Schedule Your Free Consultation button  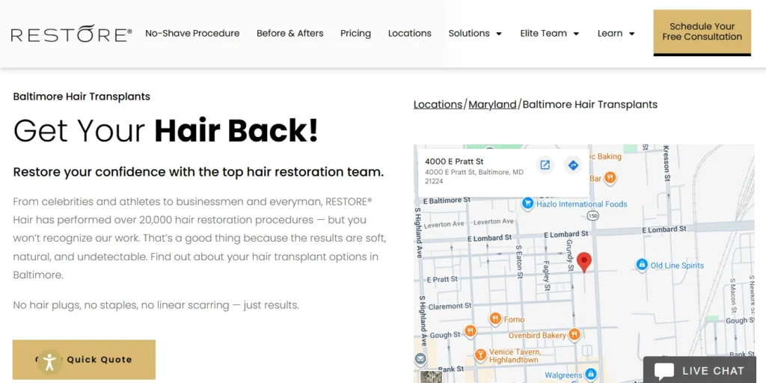tap(702, 33)
